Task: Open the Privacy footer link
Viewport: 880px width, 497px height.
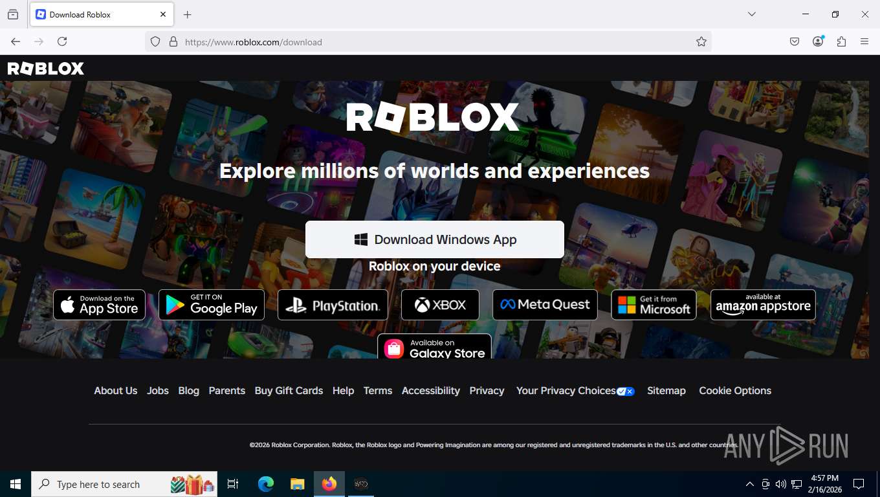Action: [x=487, y=391]
